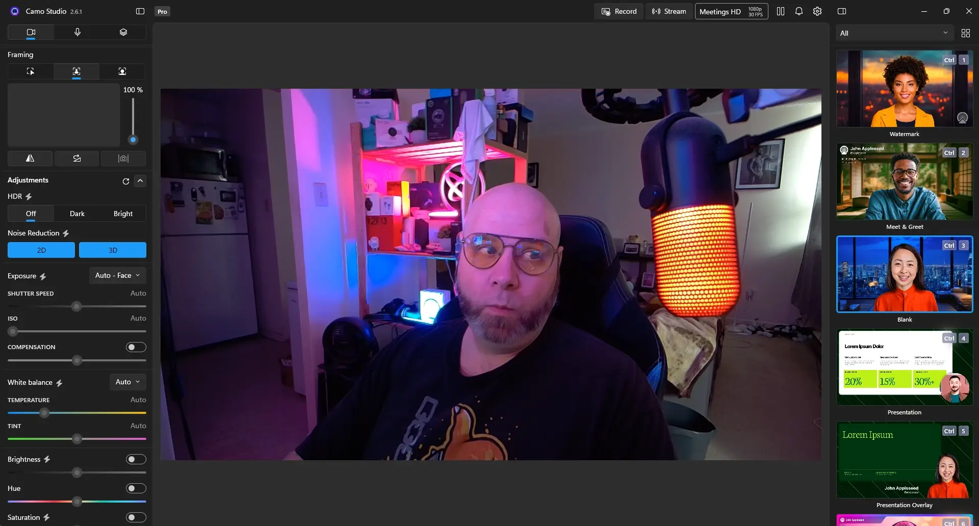
Task: Open settings with the gear icon
Action: click(x=817, y=11)
